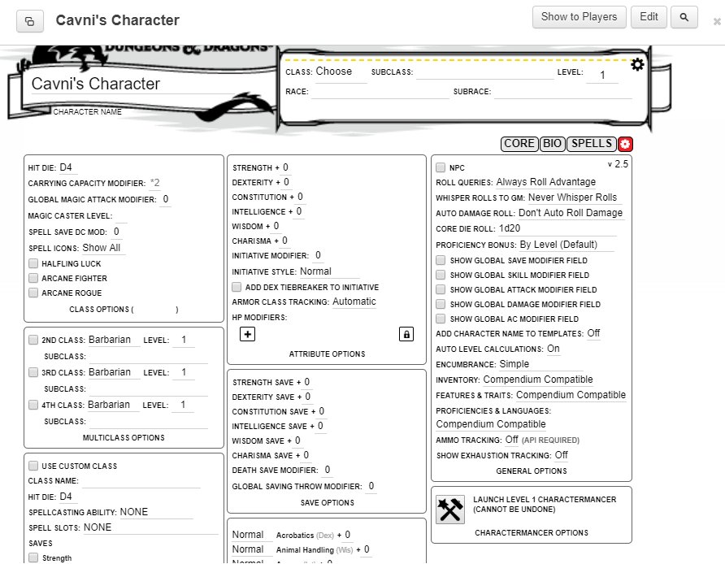This screenshot has height=564, width=725.
Task: Open Acrobatics proficiency Normal dropdown
Action: click(251, 535)
